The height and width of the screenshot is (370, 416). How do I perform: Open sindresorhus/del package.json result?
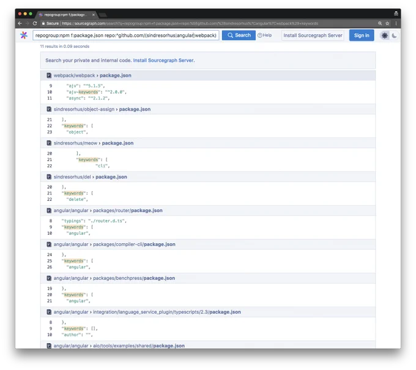(90, 176)
